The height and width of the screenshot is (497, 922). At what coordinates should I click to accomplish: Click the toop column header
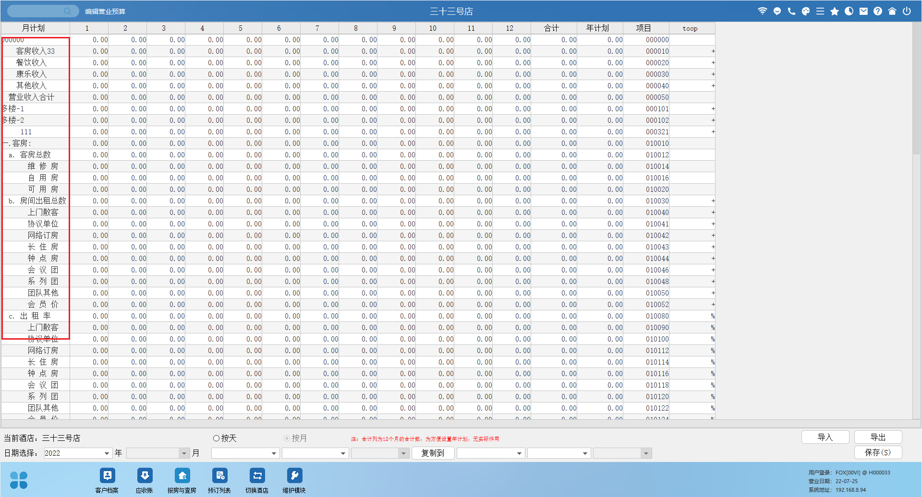[x=692, y=28]
